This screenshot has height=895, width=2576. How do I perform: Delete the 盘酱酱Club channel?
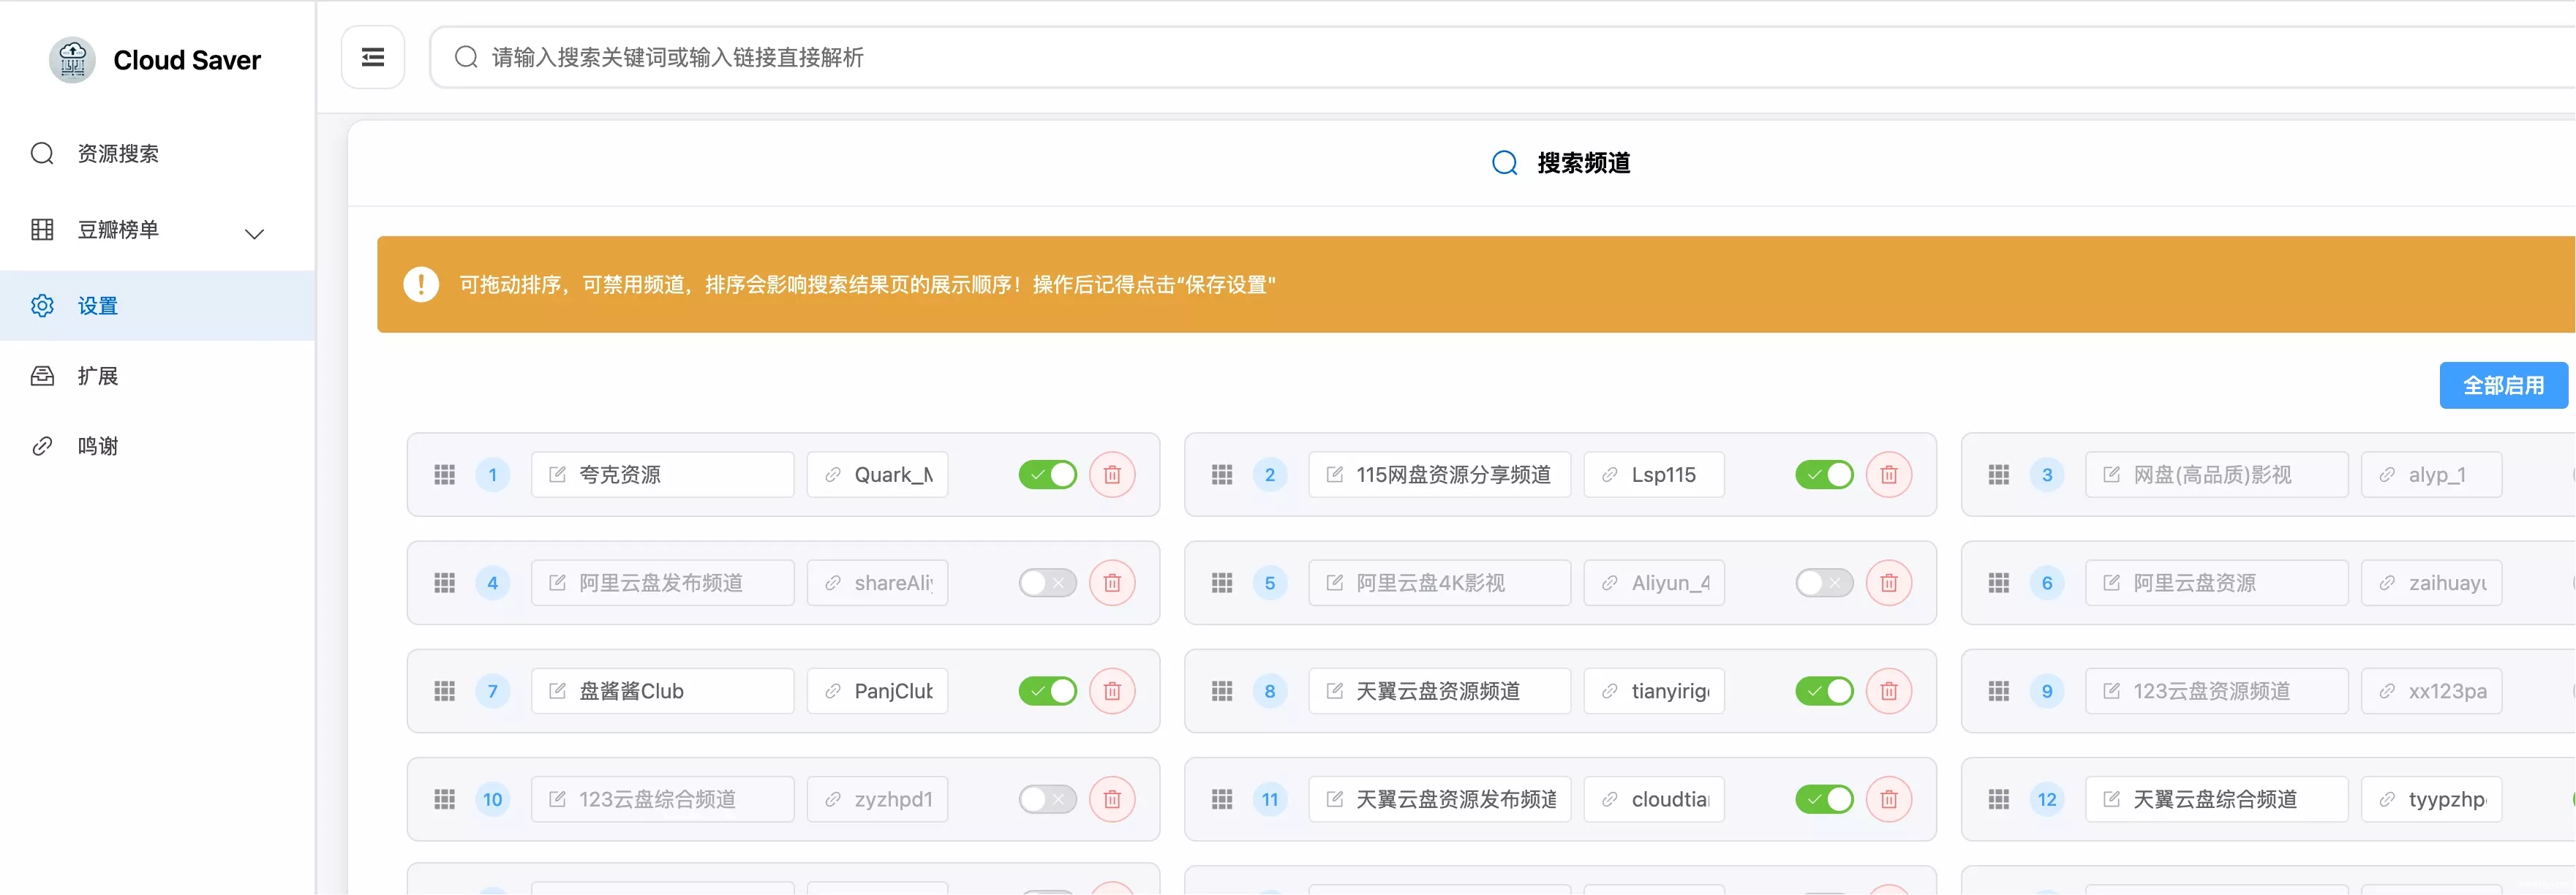pyautogui.click(x=1112, y=691)
